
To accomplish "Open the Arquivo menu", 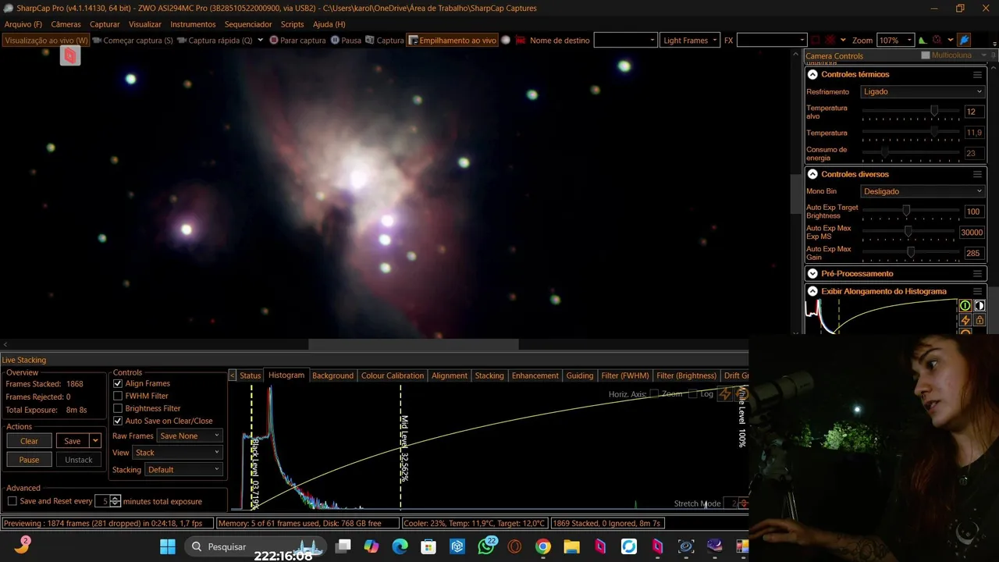I will (23, 24).
